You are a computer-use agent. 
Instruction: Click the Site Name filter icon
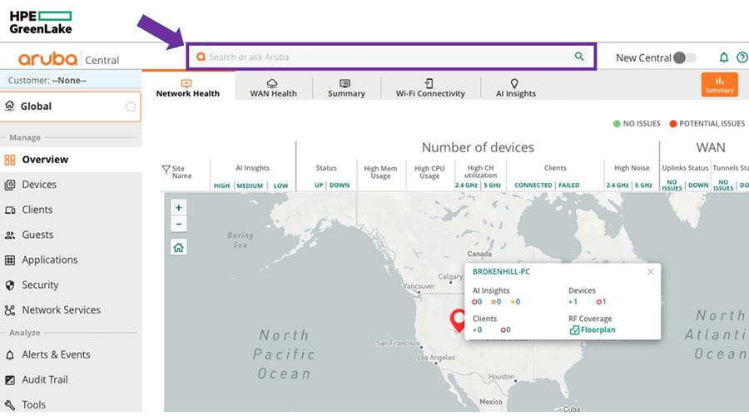point(166,170)
